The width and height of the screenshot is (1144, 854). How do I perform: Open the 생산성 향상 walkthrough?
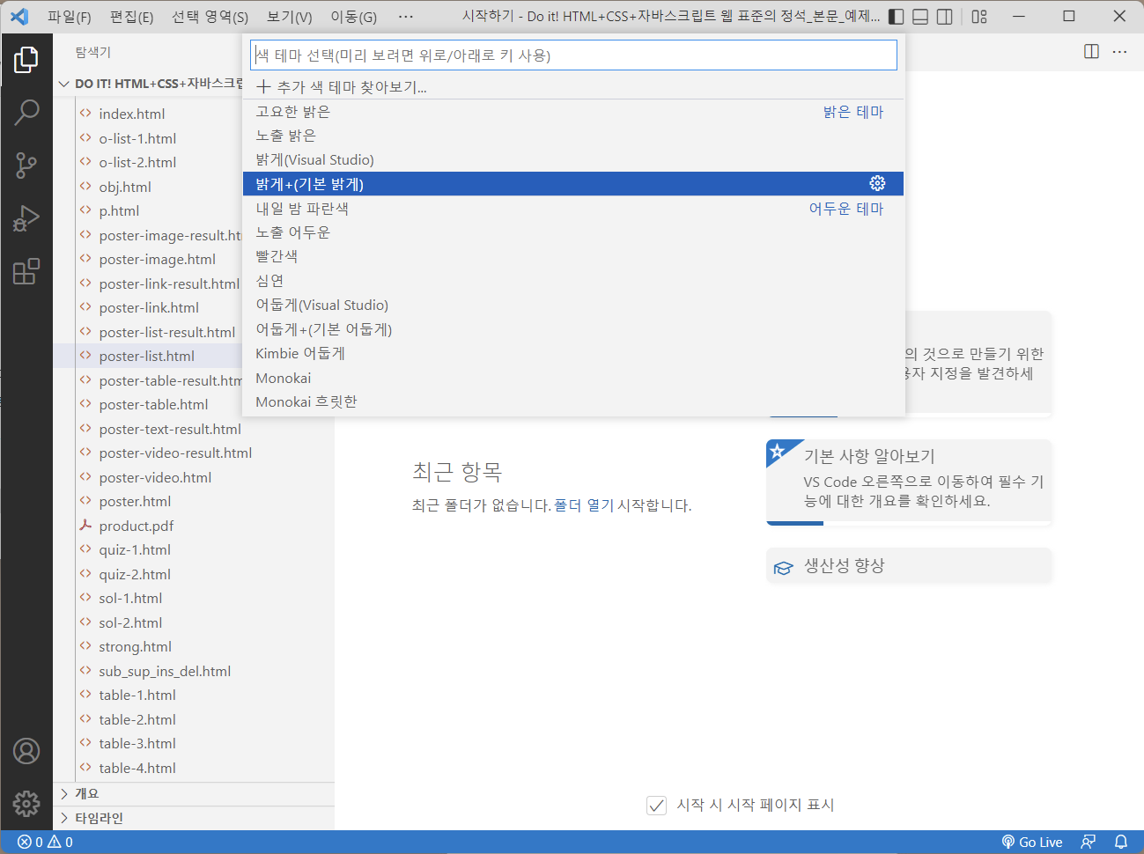tap(909, 566)
